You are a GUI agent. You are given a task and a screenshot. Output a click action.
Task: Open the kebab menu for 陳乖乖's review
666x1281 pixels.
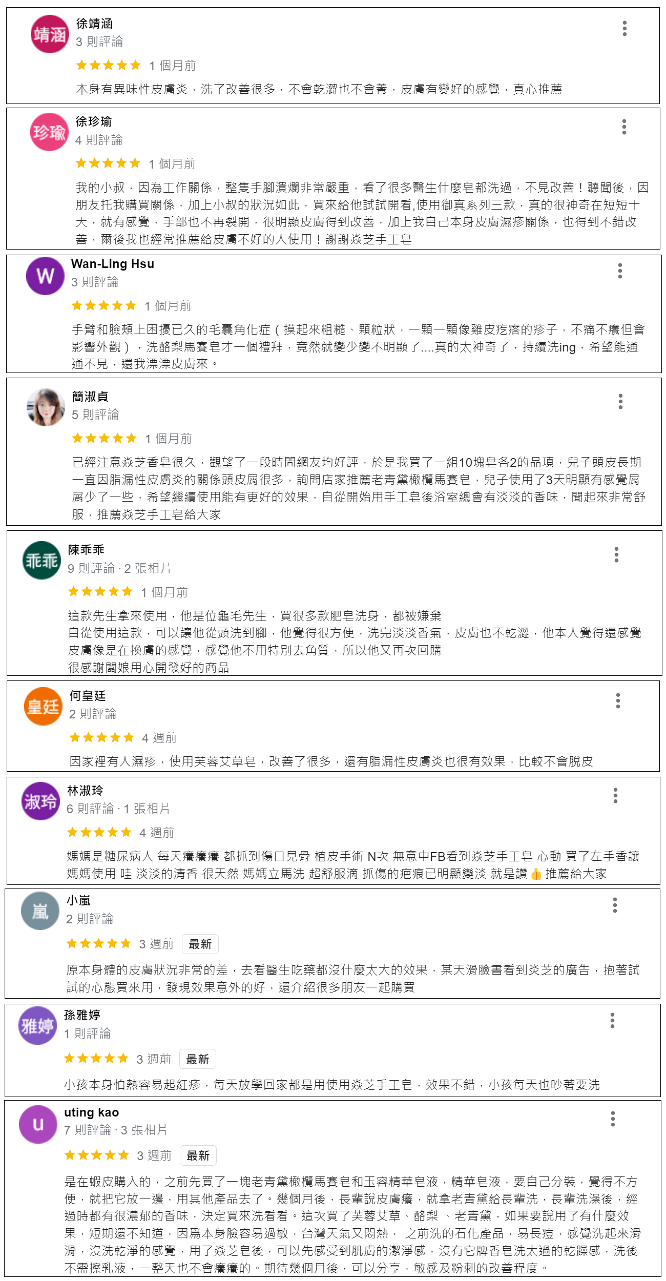[616, 555]
